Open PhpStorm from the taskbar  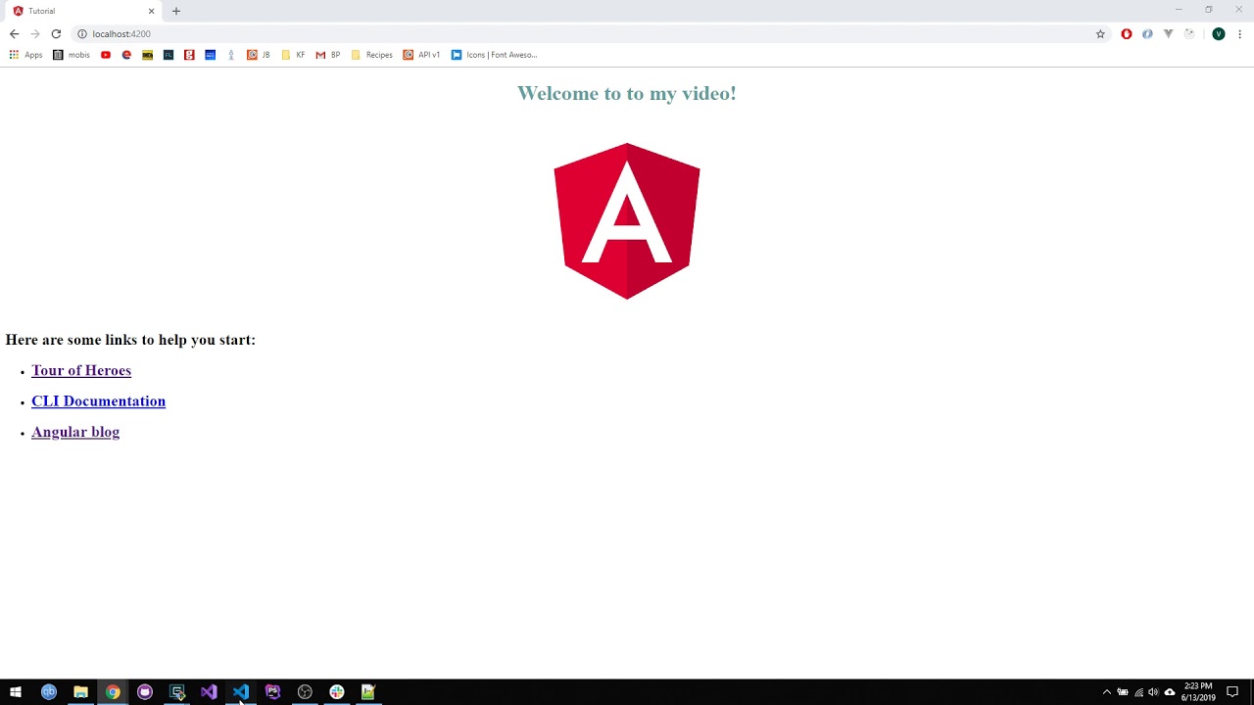pyautogui.click(x=272, y=692)
